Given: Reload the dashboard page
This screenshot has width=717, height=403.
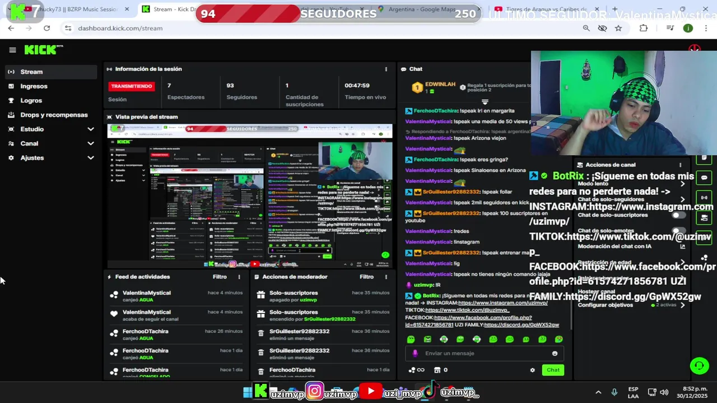Looking at the screenshot, I should click(46, 28).
